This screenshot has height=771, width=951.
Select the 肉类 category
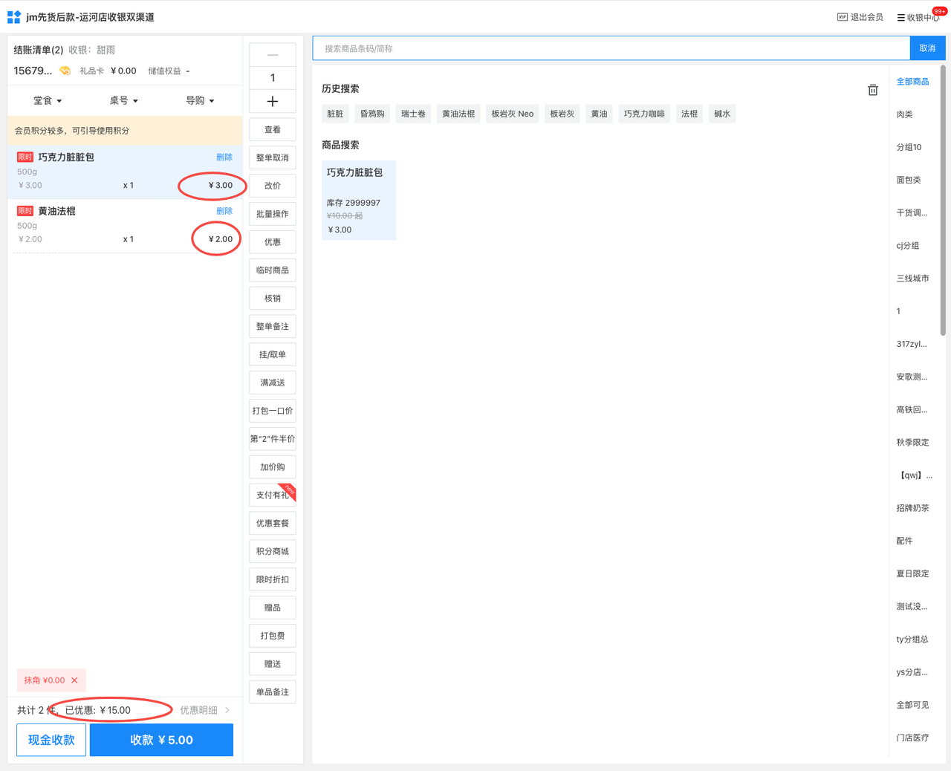pyautogui.click(x=904, y=114)
